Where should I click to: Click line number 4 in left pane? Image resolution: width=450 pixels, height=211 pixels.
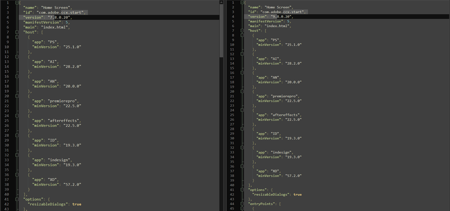[x=7, y=18]
